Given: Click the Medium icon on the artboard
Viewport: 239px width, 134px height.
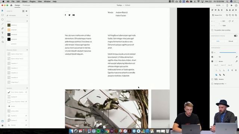Looking at the screenshot, I should tap(74, 15).
